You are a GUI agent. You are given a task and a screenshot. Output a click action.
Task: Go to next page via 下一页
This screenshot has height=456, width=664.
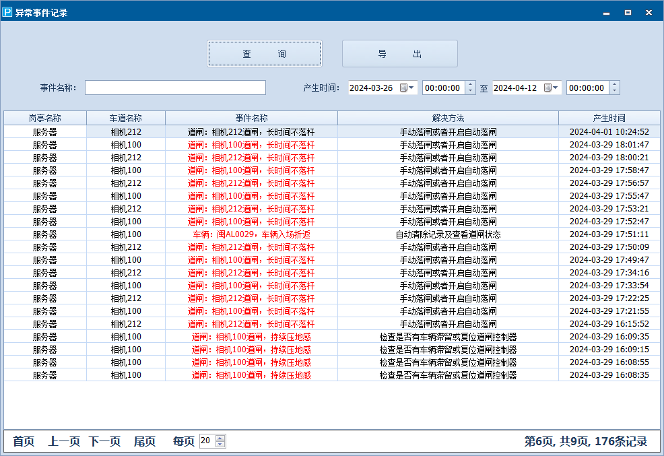coord(104,441)
